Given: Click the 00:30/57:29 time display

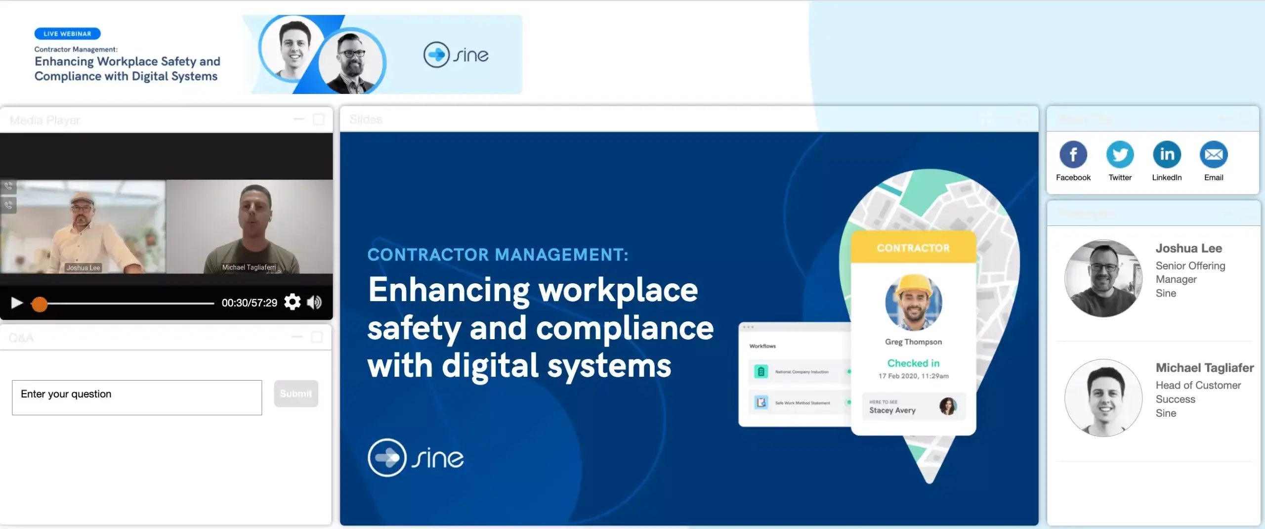Looking at the screenshot, I should pos(249,303).
